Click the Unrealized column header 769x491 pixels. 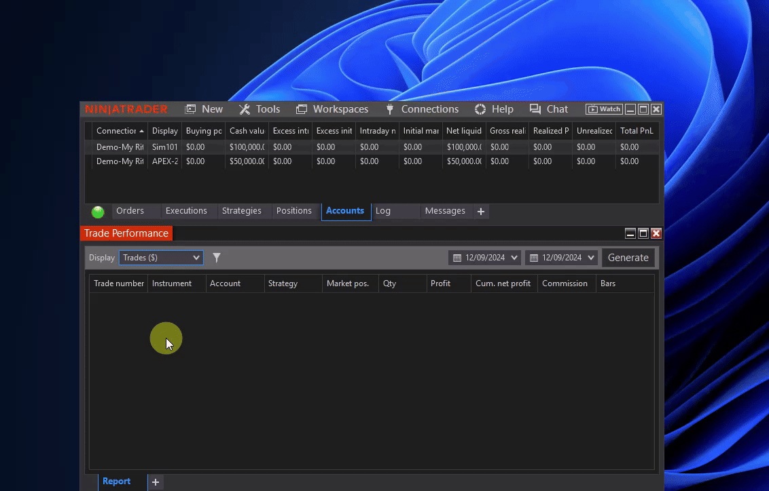point(594,131)
